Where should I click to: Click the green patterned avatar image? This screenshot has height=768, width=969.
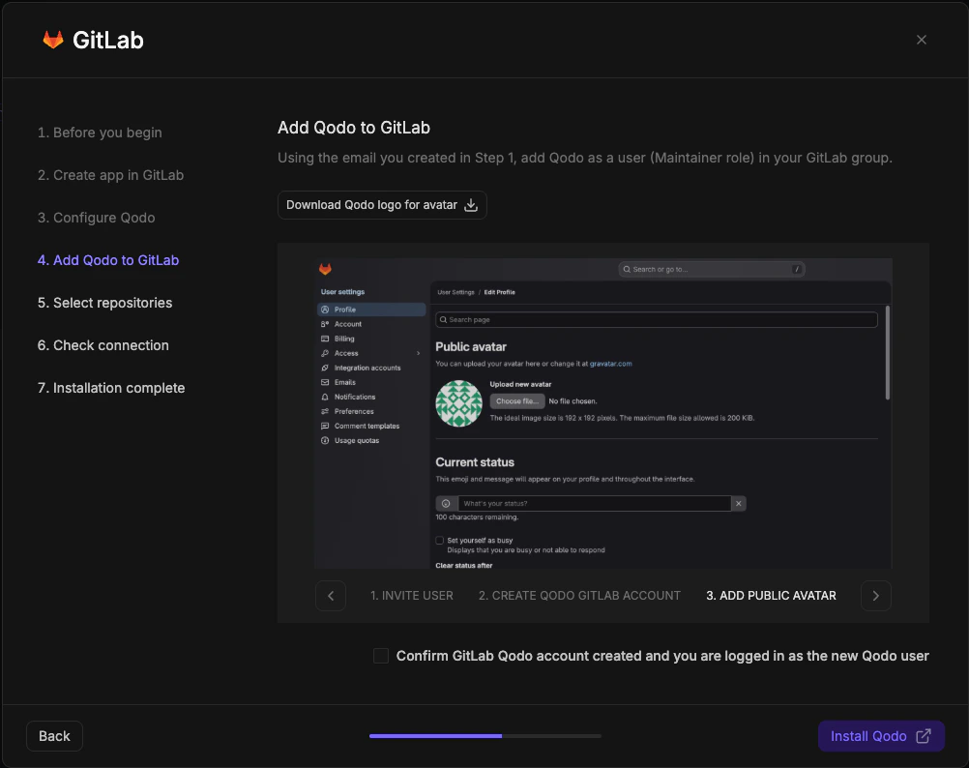pyautogui.click(x=458, y=403)
